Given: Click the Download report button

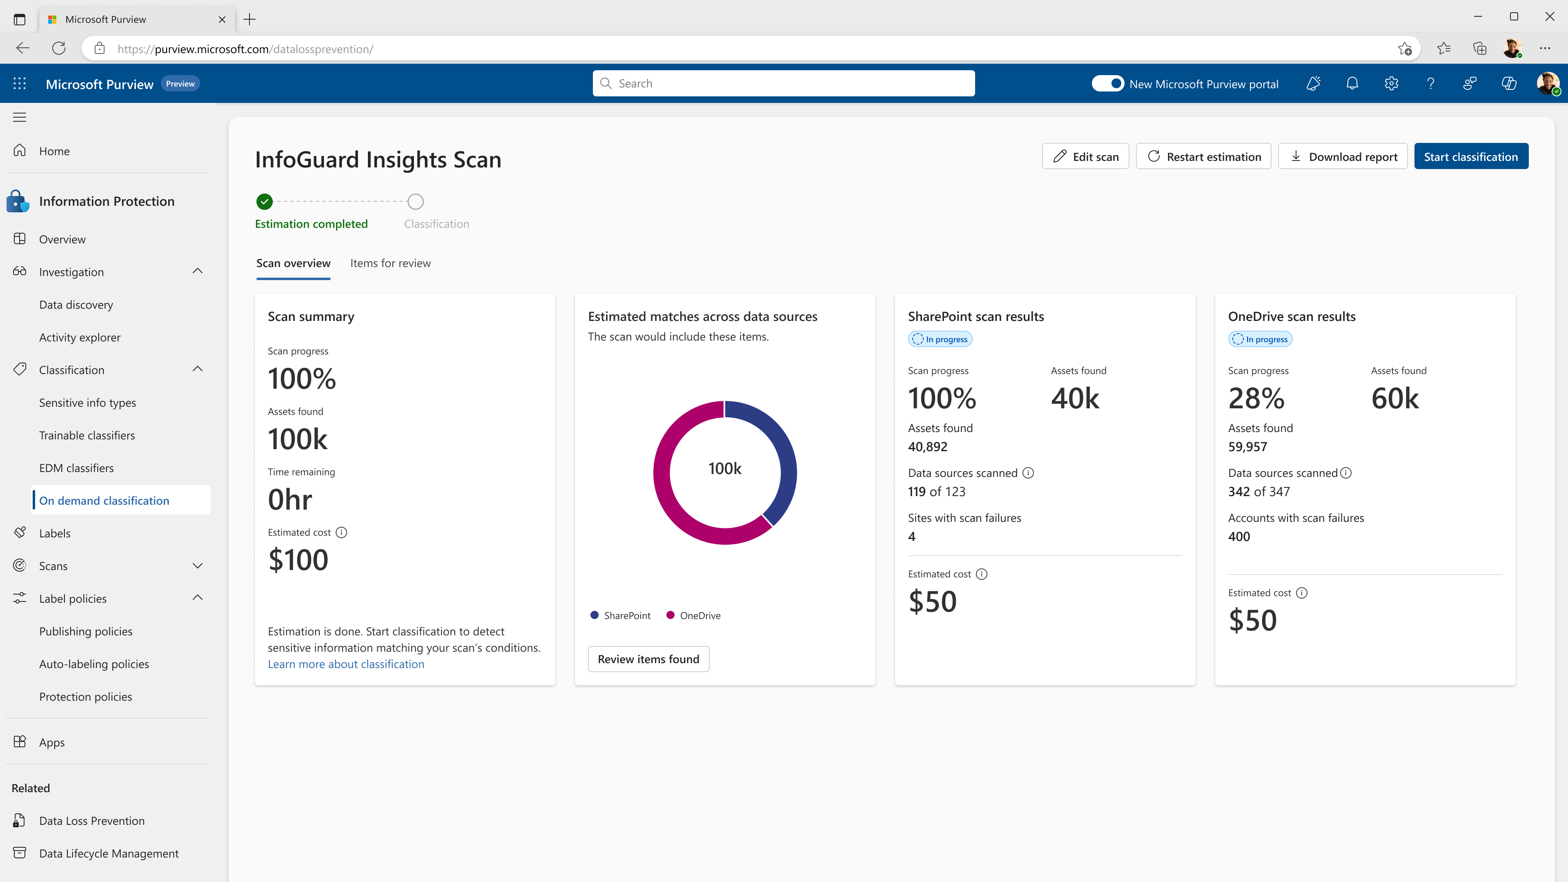Looking at the screenshot, I should 1343,156.
